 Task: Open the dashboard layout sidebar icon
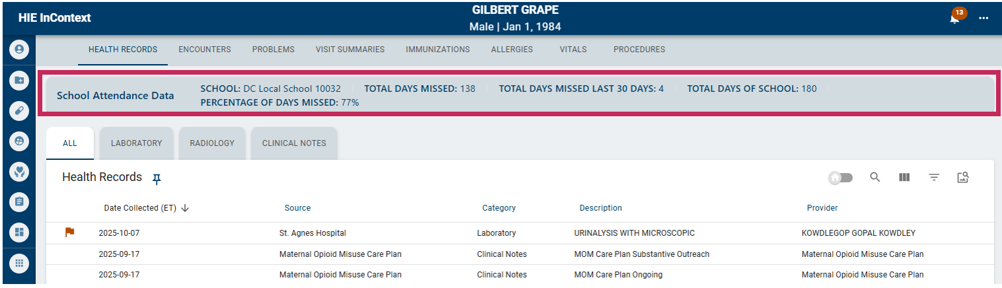pyautogui.click(x=19, y=232)
